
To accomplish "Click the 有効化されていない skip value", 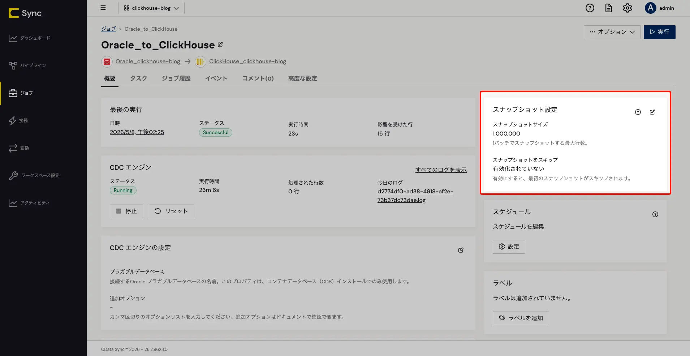I will coord(518,169).
